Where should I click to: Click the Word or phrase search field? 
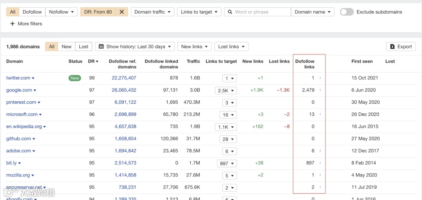(257, 12)
